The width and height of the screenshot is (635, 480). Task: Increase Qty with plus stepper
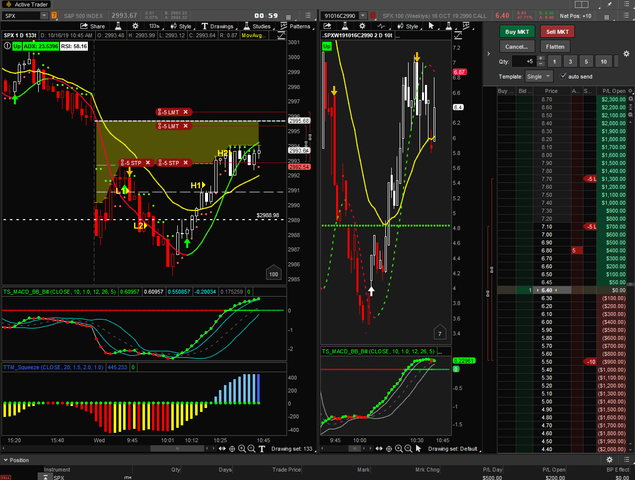coord(541,59)
